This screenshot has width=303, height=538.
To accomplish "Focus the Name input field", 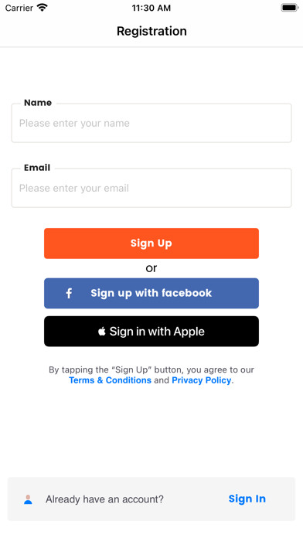I will point(151,123).
